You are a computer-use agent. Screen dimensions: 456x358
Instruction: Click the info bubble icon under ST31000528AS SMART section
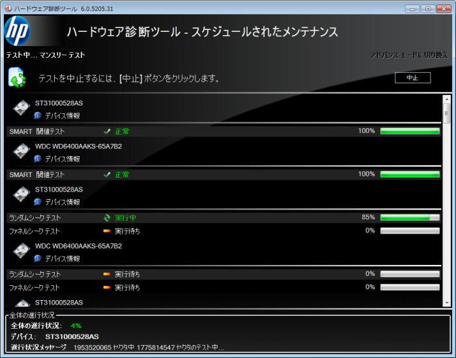38,115
